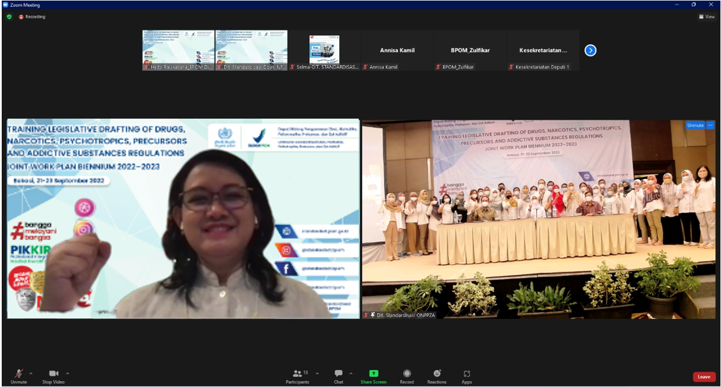Open the Participants panel
This screenshot has height=387, width=721.
[297, 374]
